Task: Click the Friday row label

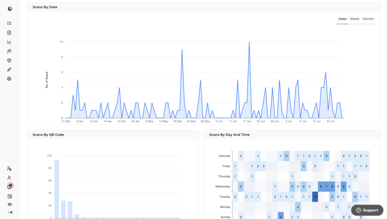Action: click(226, 166)
